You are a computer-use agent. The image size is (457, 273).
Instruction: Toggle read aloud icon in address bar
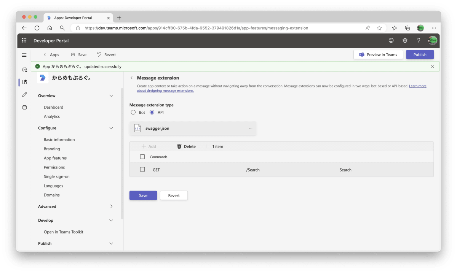point(368,28)
